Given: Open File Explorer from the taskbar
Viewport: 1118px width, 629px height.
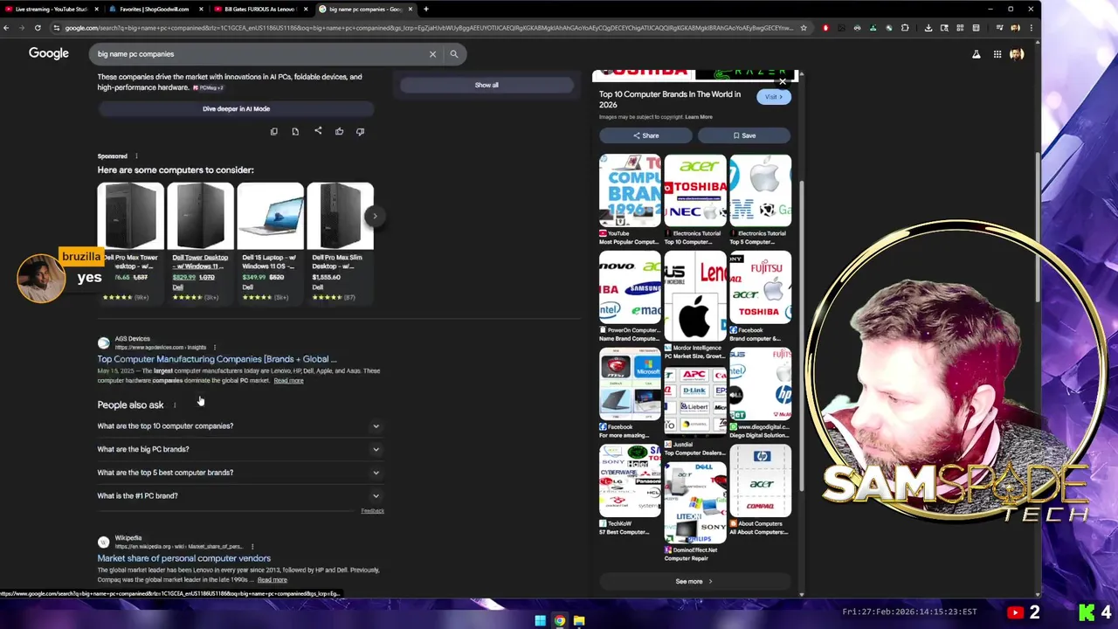Looking at the screenshot, I should (x=579, y=621).
